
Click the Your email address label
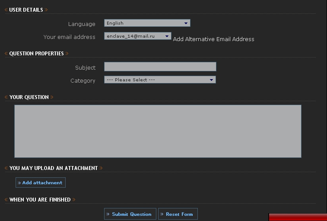[x=70, y=37]
